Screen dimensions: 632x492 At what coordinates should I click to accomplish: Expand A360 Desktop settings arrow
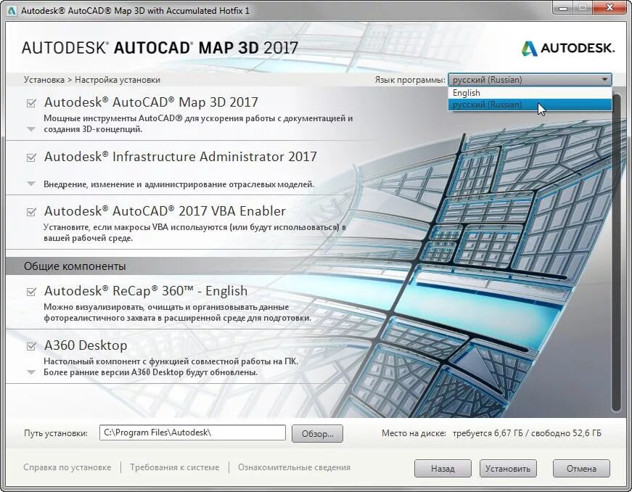click(x=31, y=372)
